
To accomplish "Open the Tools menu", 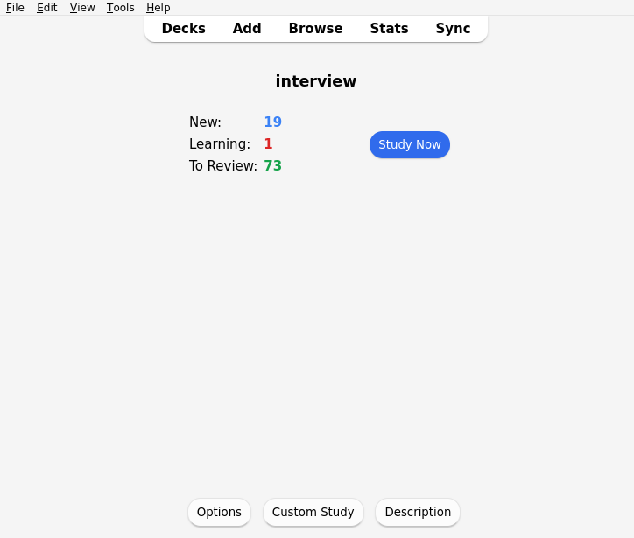I will [121, 7].
